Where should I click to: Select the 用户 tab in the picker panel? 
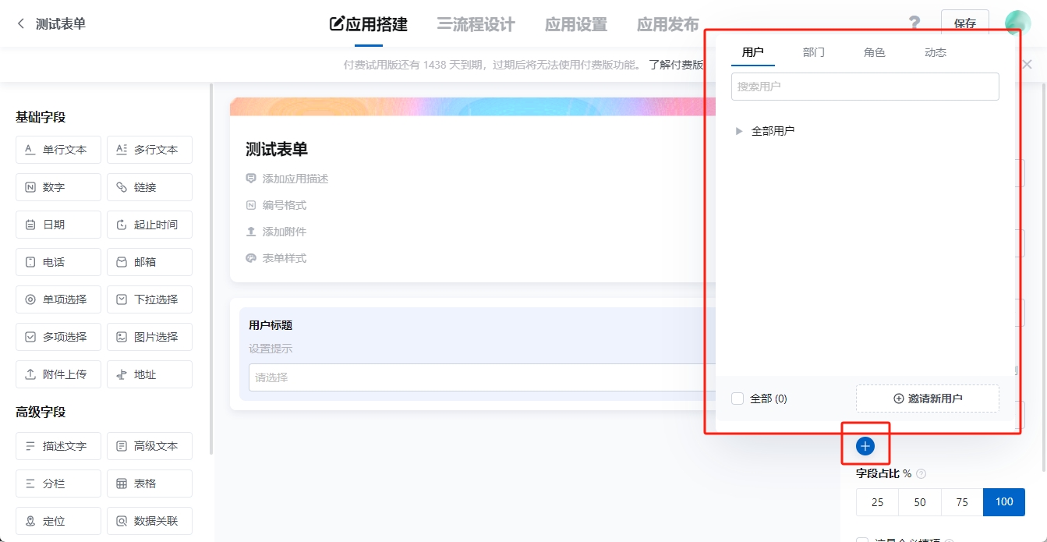(x=752, y=51)
